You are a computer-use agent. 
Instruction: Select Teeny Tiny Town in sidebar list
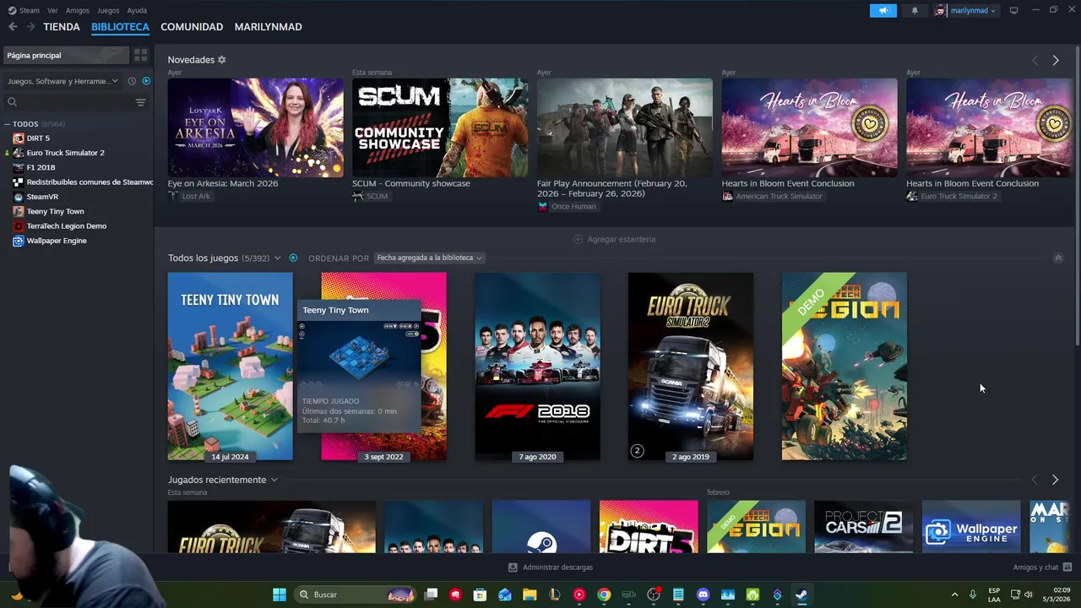coord(55,211)
